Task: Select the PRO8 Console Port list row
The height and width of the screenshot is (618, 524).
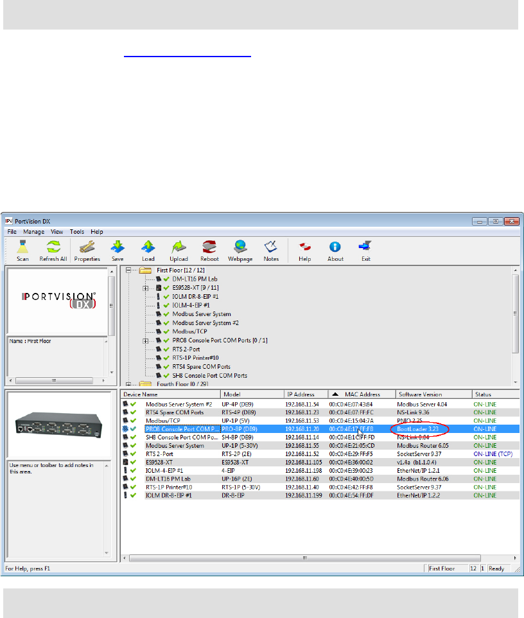Action: (320, 429)
